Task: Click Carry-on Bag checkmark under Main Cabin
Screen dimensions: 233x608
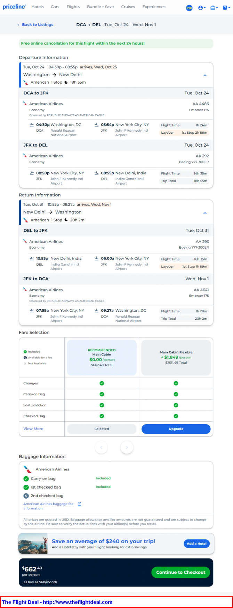Action: (x=102, y=394)
